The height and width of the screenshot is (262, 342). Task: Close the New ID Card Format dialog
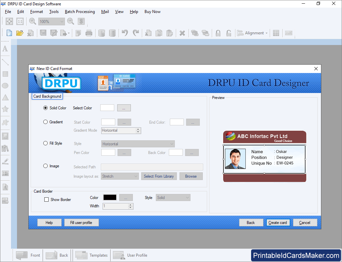tap(316, 69)
